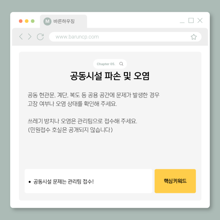Screen dimensions: 220x220
Task: Click the line 쓰레기 방치나 오염은 관리팀으로
Action: (x=82, y=121)
